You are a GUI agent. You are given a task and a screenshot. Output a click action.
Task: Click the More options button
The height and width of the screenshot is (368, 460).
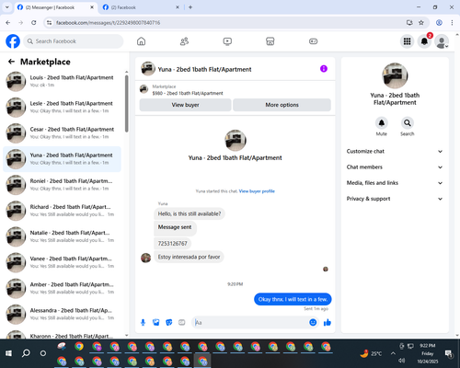tap(282, 105)
